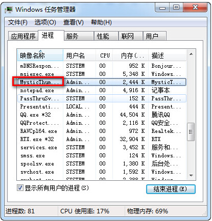Select the QQ.exe *32 process
Screen dimensions: 212x221
pos(102,115)
